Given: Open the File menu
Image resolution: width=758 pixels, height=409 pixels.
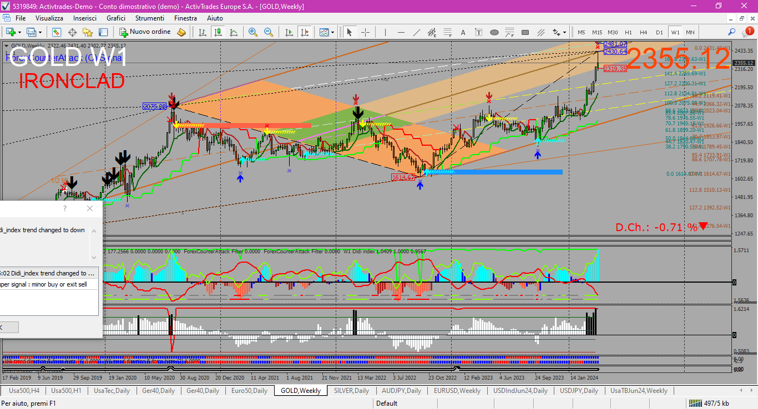Looking at the screenshot, I should coord(21,18).
